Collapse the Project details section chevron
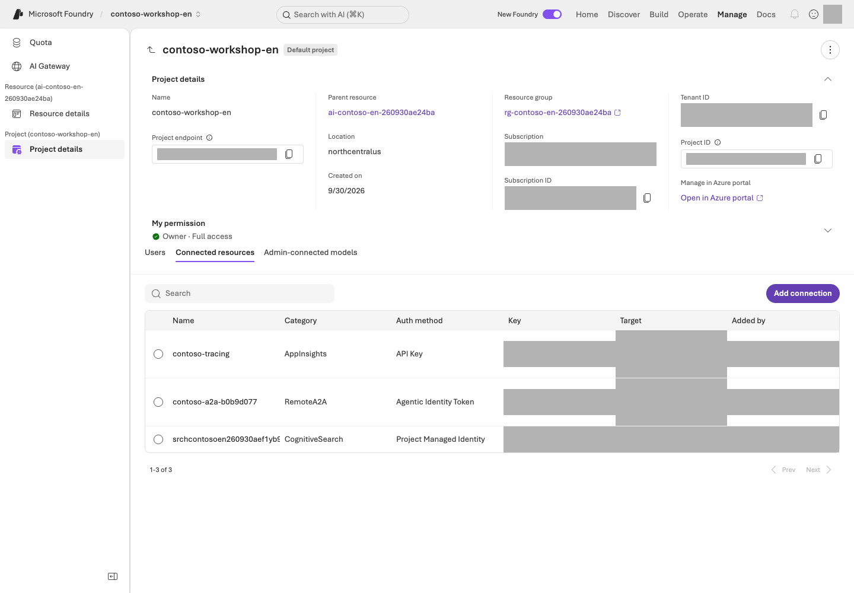 click(828, 79)
